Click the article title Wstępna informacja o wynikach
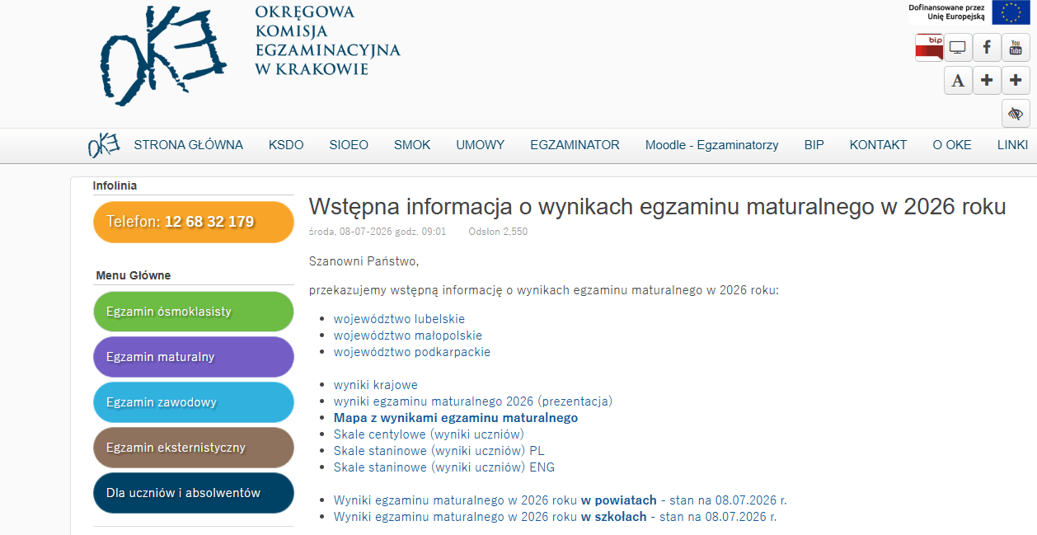The height and width of the screenshot is (535, 1037). [x=657, y=206]
